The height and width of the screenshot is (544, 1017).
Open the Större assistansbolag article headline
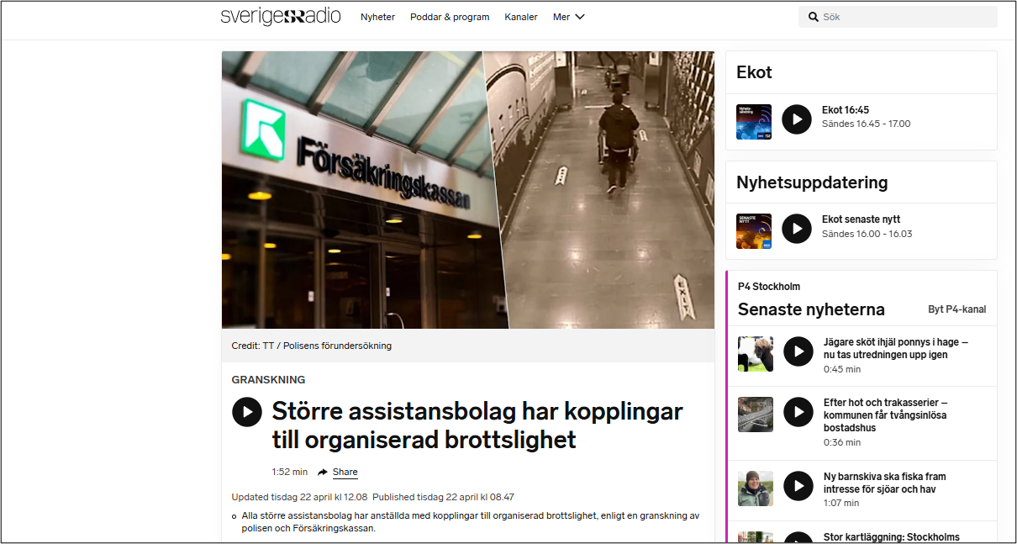(x=477, y=425)
